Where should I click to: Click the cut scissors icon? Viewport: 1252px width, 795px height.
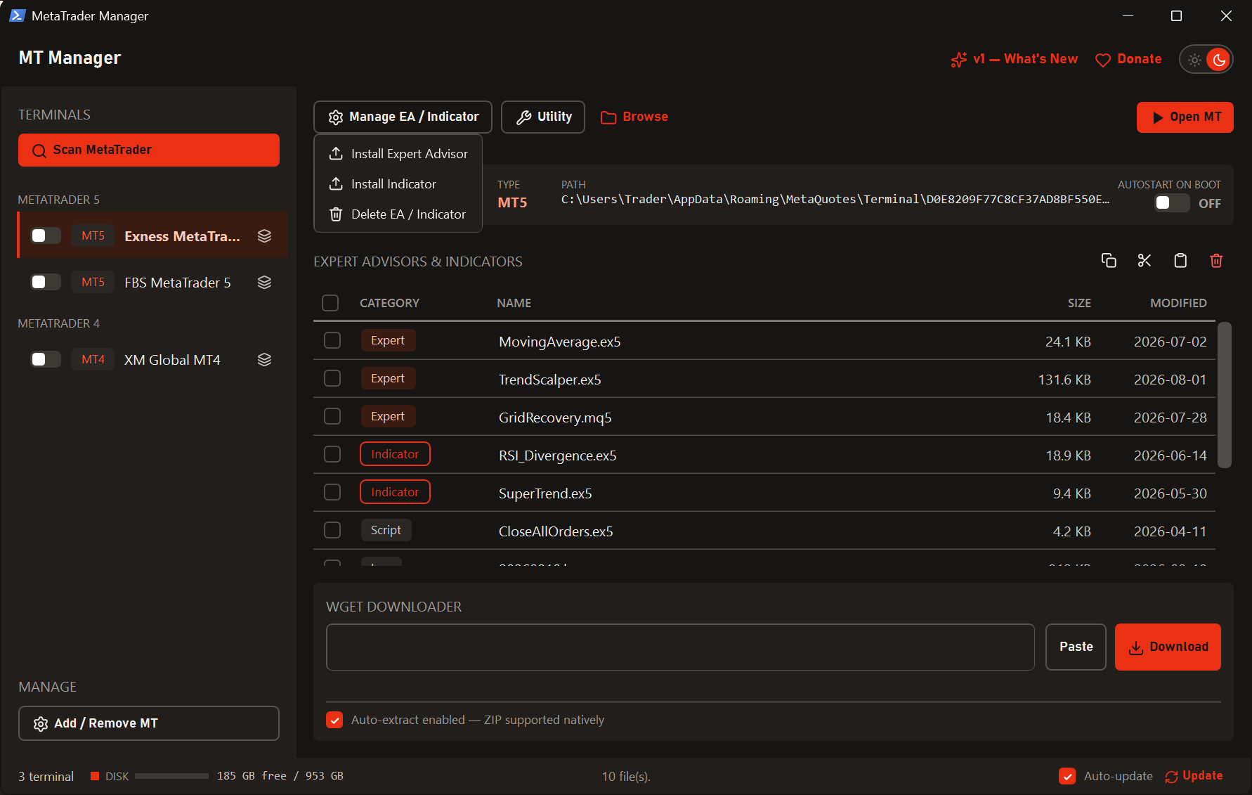point(1145,261)
